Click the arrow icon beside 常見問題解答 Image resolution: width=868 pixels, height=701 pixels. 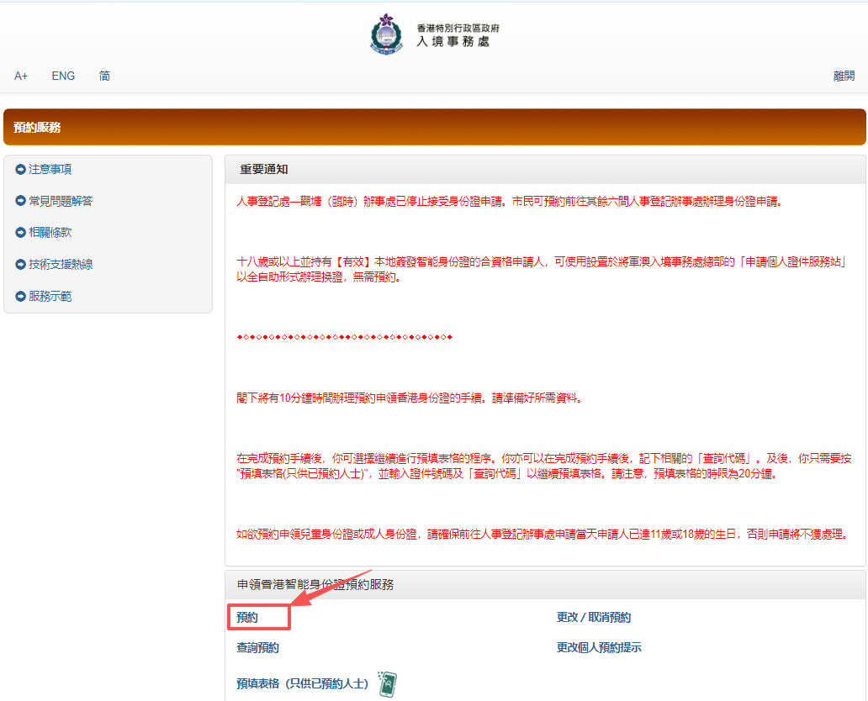[21, 202]
